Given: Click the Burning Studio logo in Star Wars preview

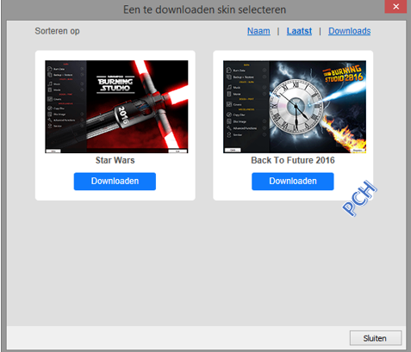Looking at the screenshot, I should tap(115, 84).
